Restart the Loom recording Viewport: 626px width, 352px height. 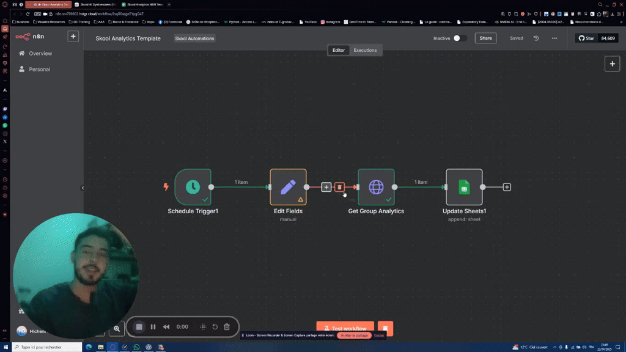pyautogui.click(x=215, y=327)
